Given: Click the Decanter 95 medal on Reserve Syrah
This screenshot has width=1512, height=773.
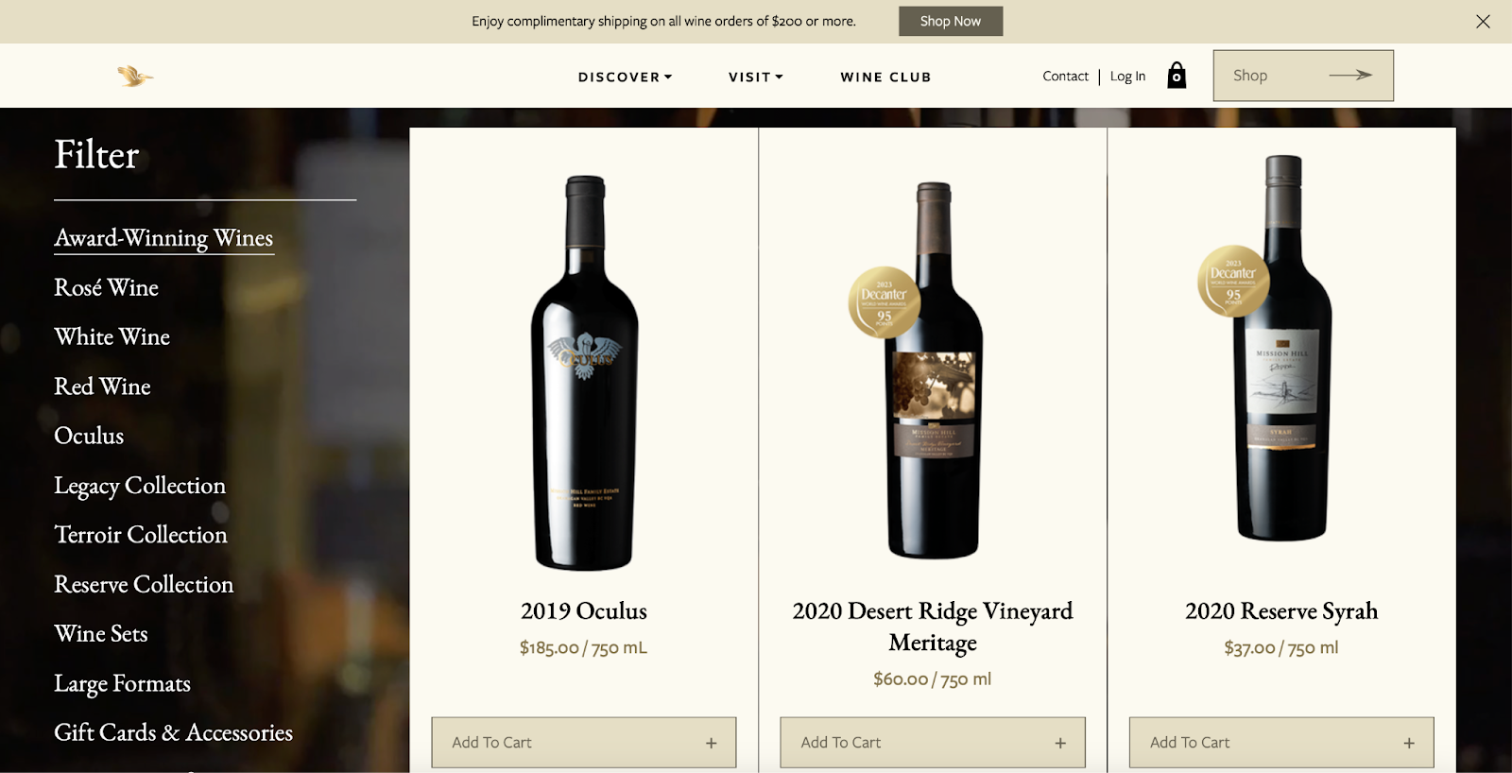Looking at the screenshot, I should point(1233,282).
